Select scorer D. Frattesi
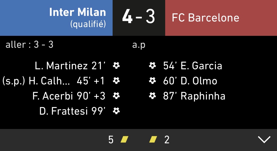This screenshot has width=277, height=151. [x=63, y=111]
